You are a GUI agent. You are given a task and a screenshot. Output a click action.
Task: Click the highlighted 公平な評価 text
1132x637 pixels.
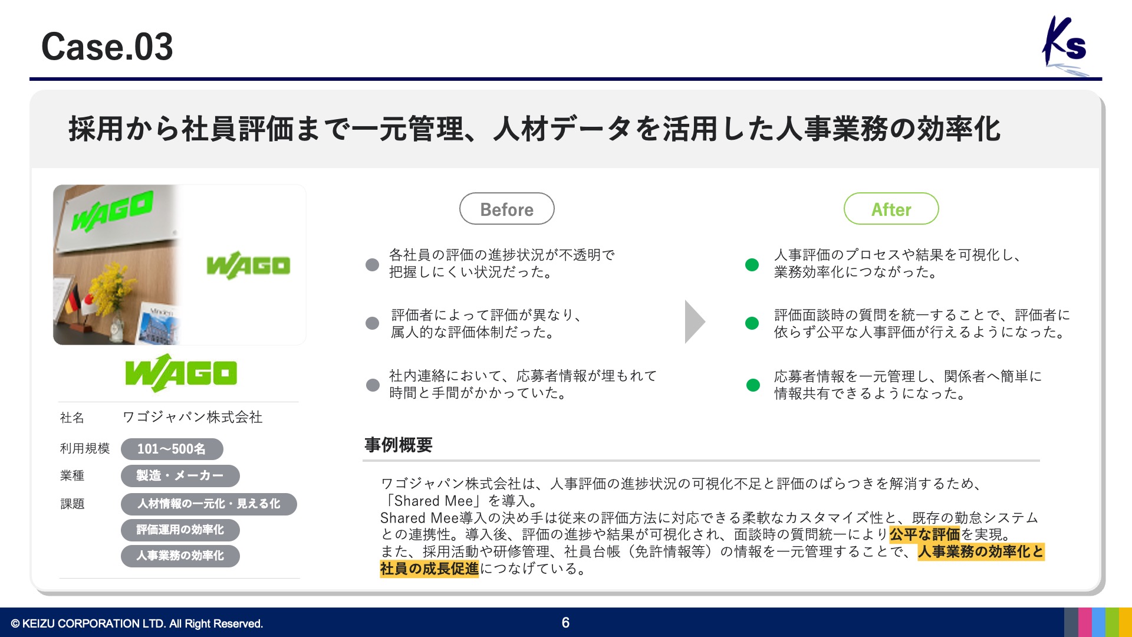pos(924,534)
